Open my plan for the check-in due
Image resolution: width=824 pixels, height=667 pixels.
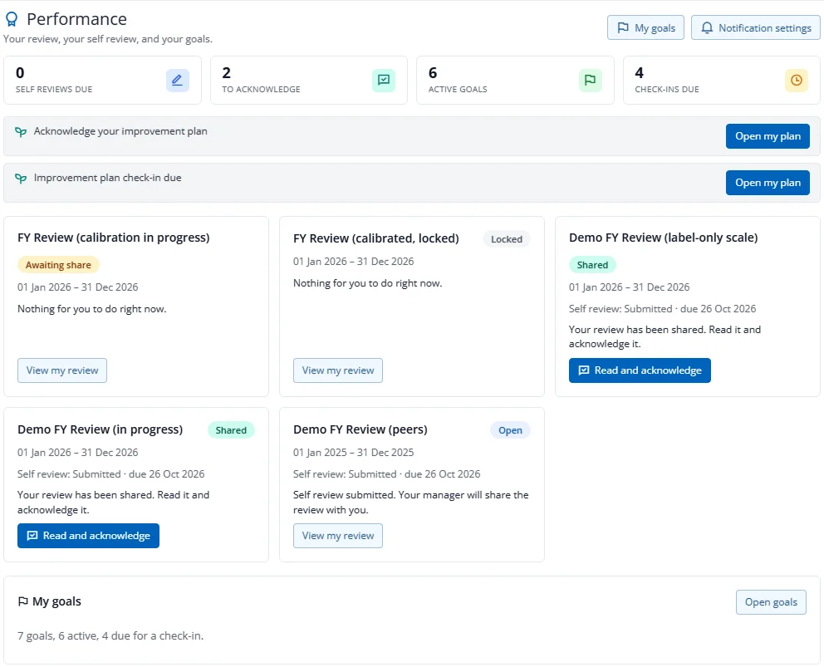(768, 183)
